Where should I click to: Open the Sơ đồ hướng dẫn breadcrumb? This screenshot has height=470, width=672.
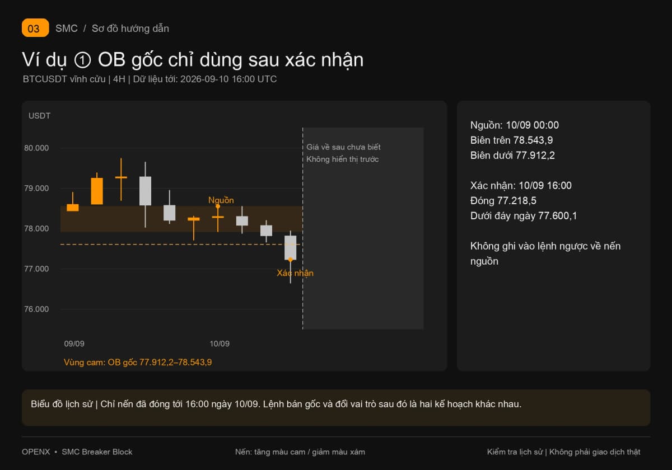130,28
